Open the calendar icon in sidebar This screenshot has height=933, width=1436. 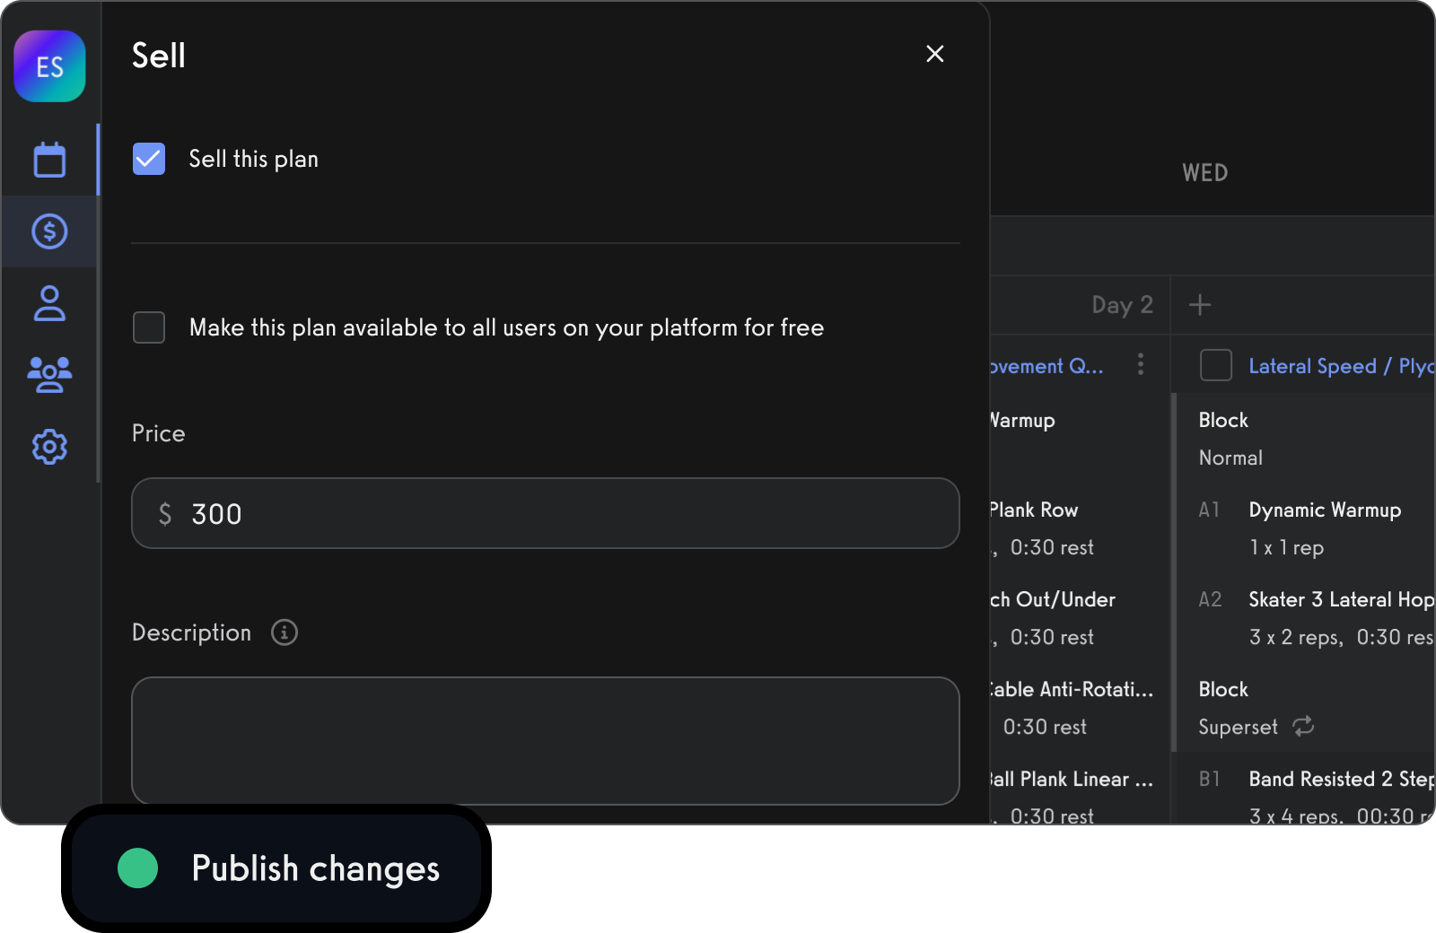(49, 161)
